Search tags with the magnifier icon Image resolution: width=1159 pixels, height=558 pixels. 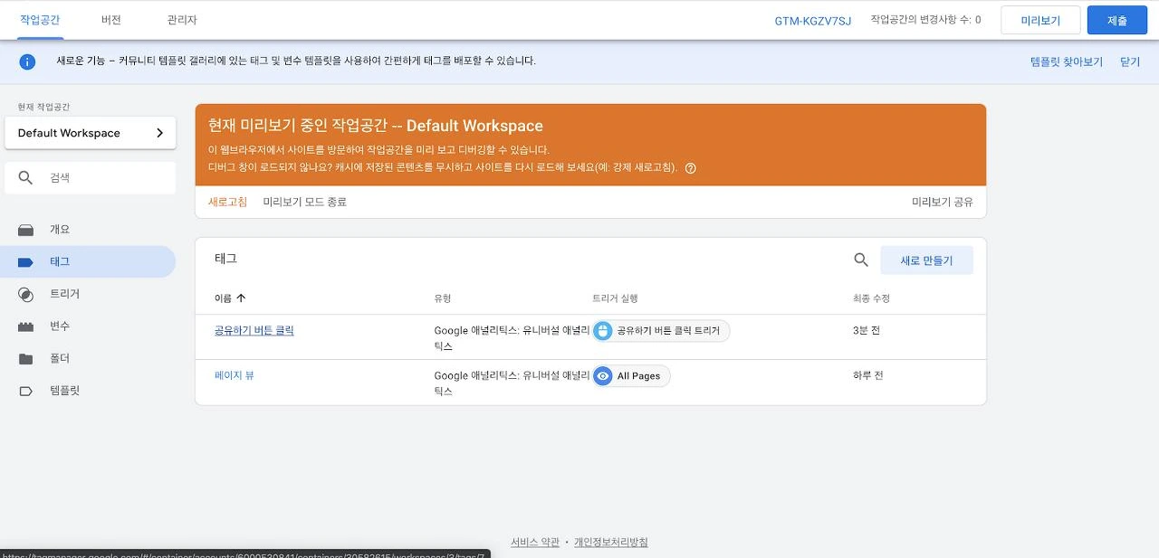[x=861, y=260]
